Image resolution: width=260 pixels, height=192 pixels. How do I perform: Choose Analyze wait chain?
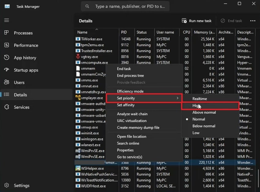144,114
